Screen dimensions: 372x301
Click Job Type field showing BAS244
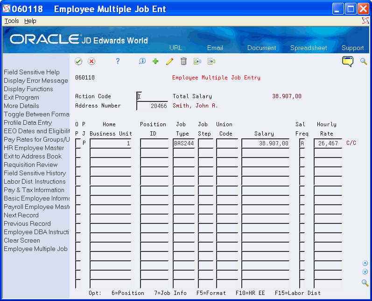click(x=184, y=143)
